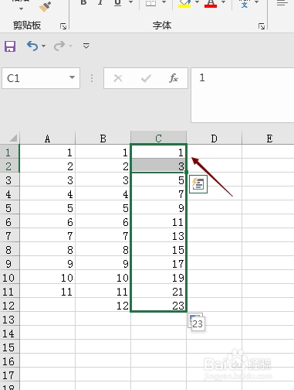Expand the underline style dropdown
The width and height of the screenshot is (294, 390).
130,2
